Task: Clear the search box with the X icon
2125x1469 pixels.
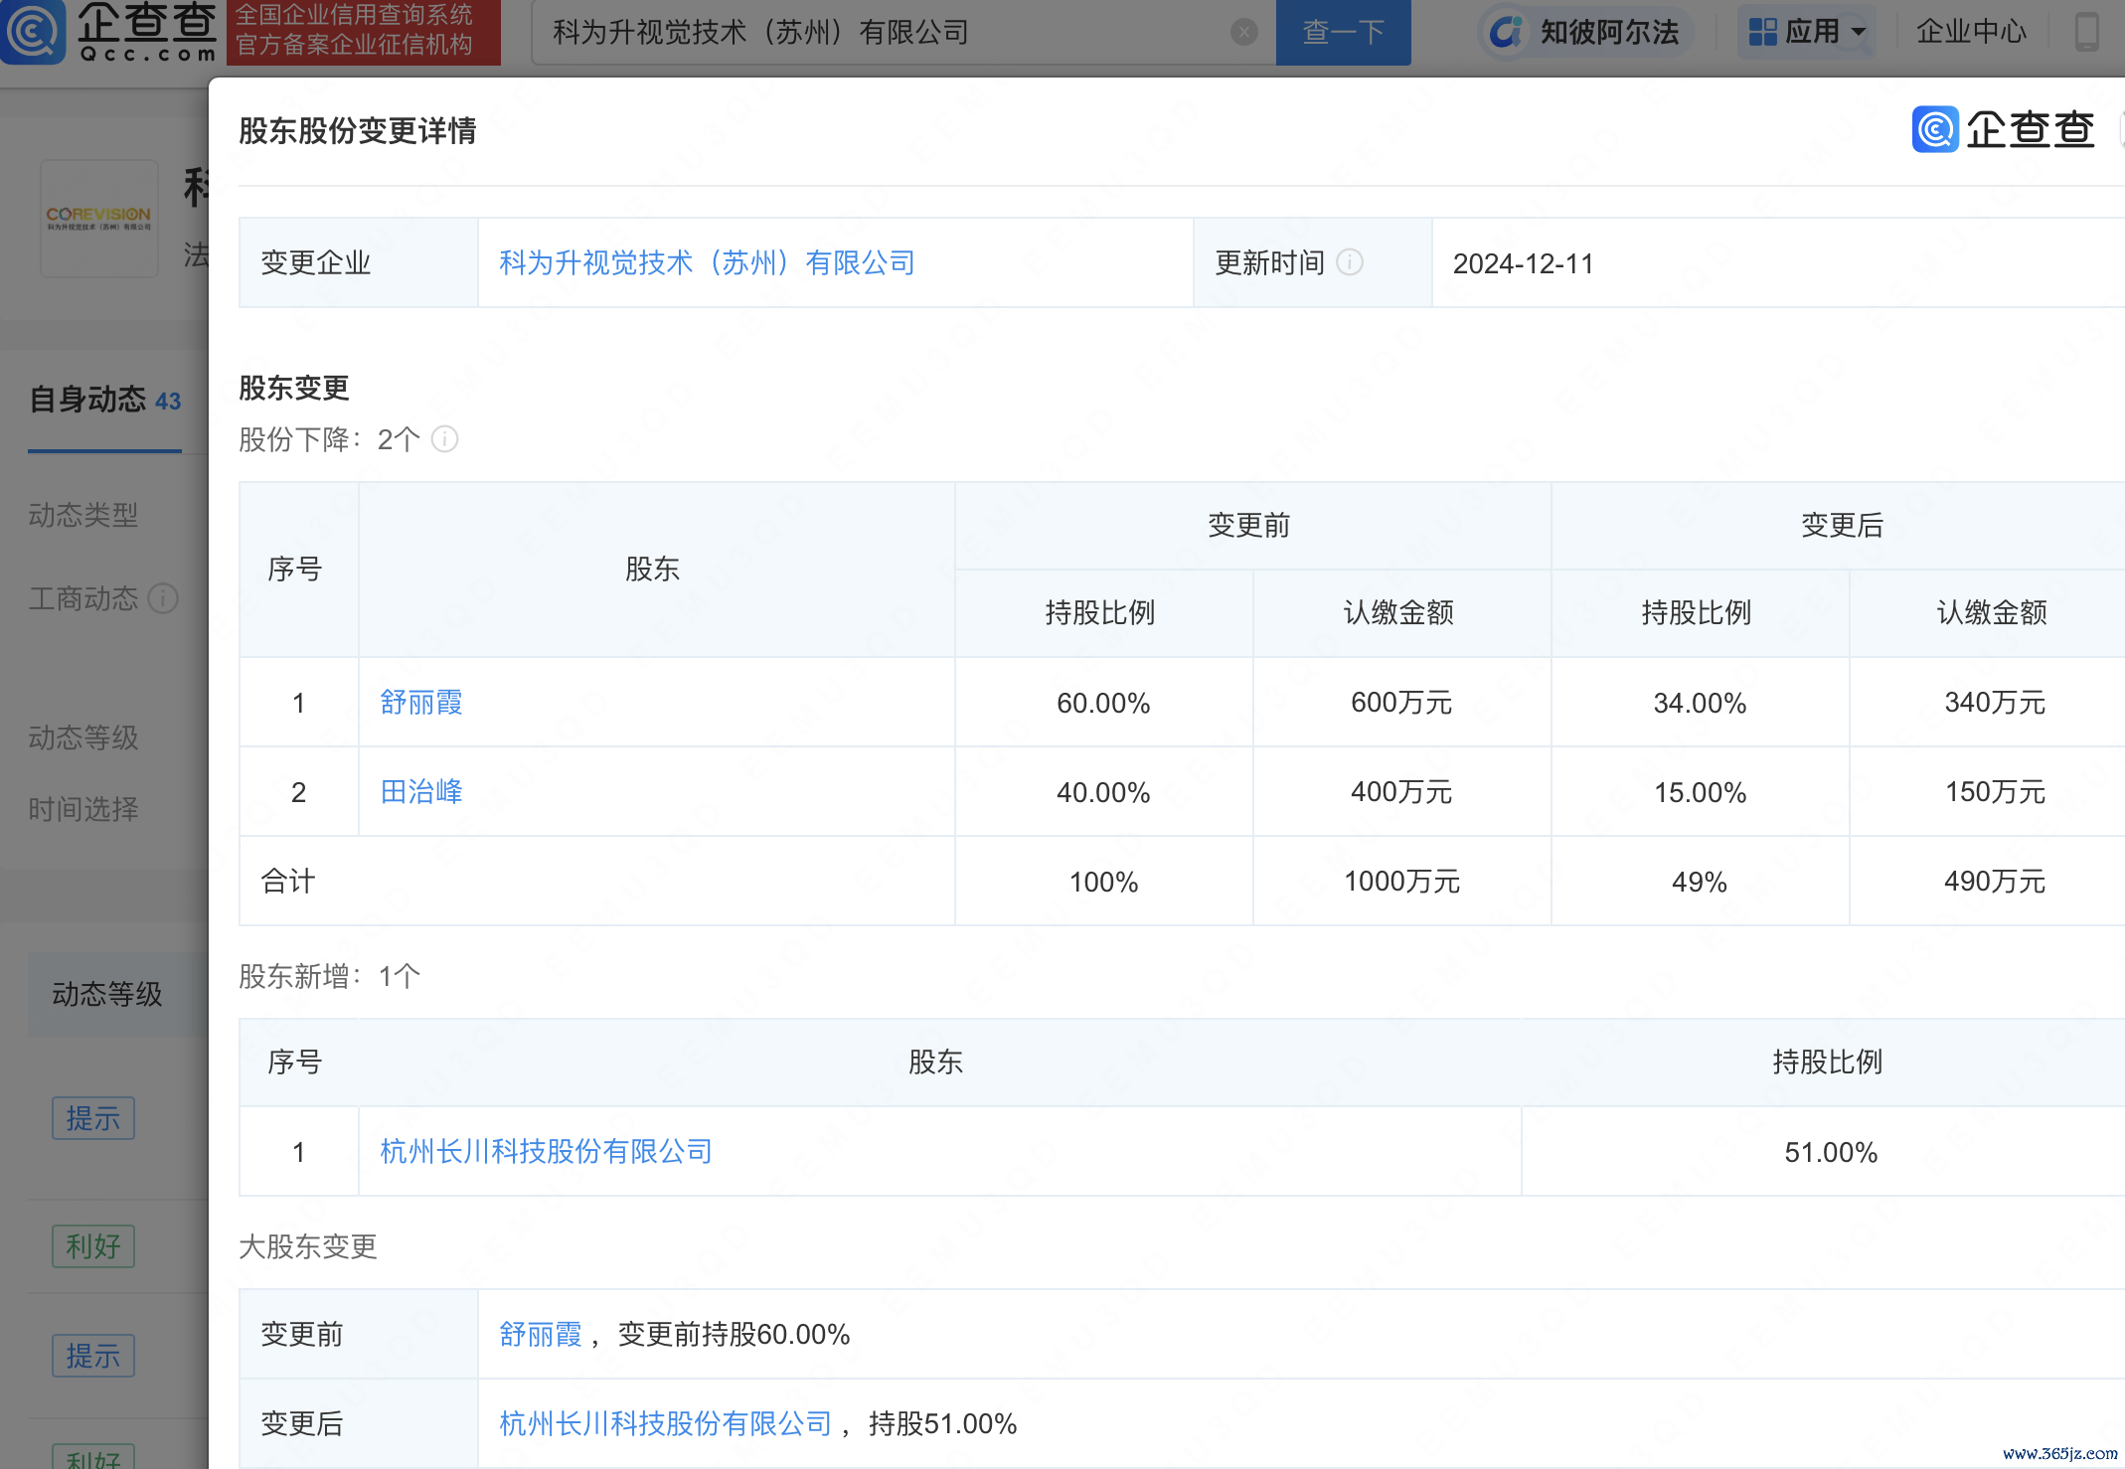Action: (x=1243, y=32)
